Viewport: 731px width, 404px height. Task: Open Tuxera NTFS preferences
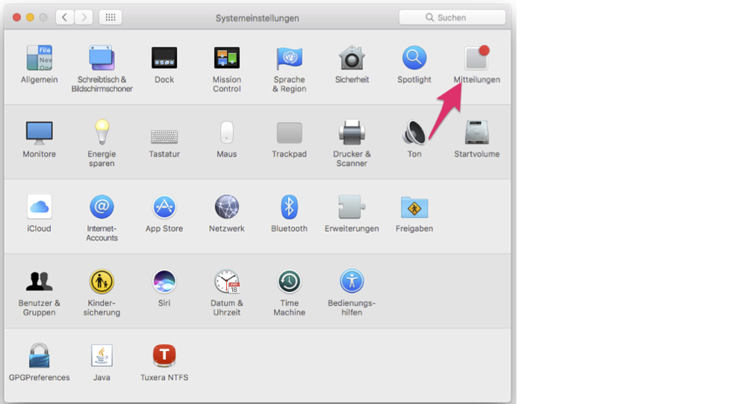[x=164, y=355]
